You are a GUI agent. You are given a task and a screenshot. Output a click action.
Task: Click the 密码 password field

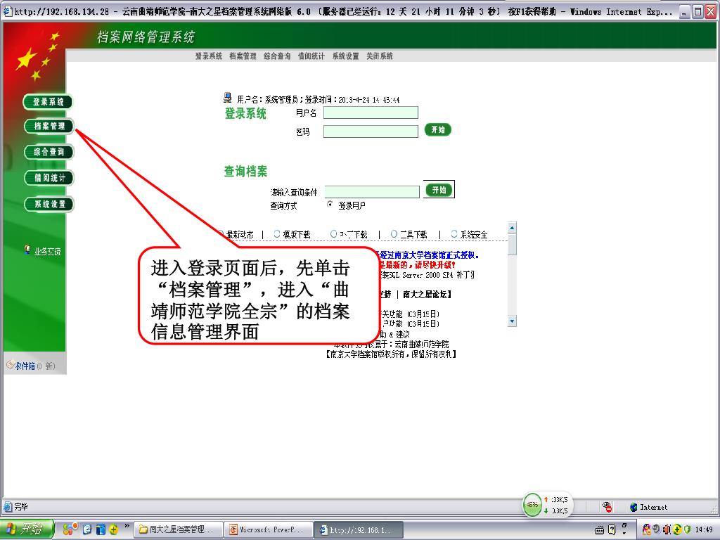coord(371,131)
